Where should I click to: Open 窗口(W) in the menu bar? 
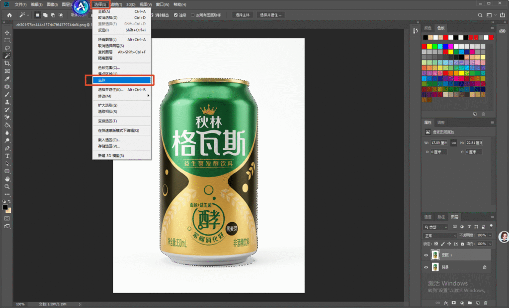[x=163, y=4]
